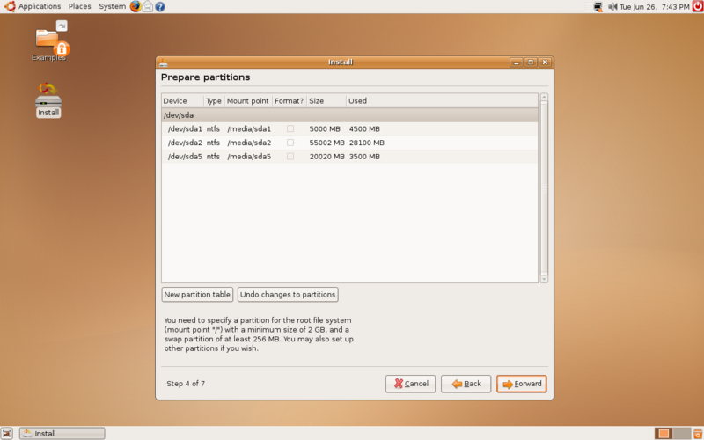The width and height of the screenshot is (704, 440).
Task: Select the /dev/sda1 partition row
Action: (349, 128)
